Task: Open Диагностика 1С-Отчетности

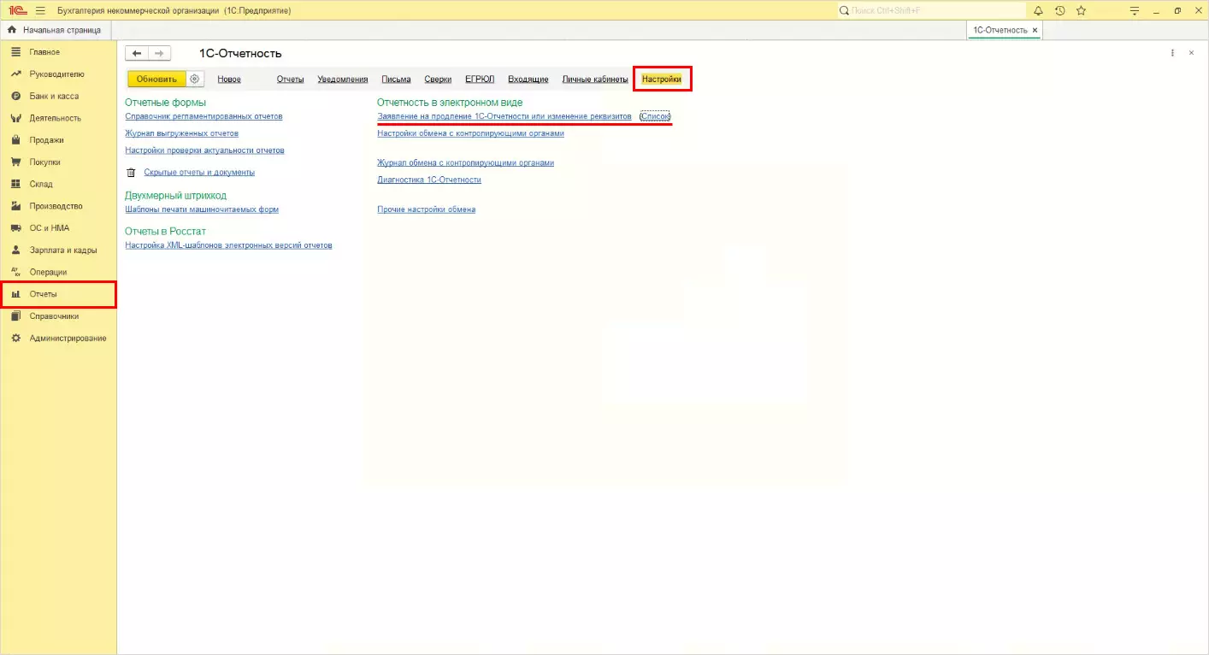Action: point(429,180)
